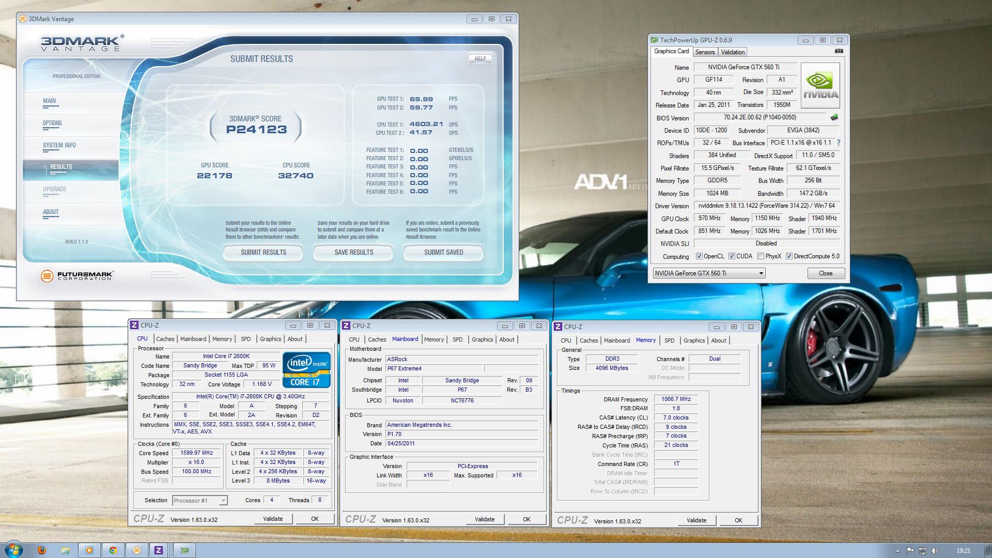992x558 pixels.
Task: Open Windows Explorer from the taskbar
Action: coord(66,550)
